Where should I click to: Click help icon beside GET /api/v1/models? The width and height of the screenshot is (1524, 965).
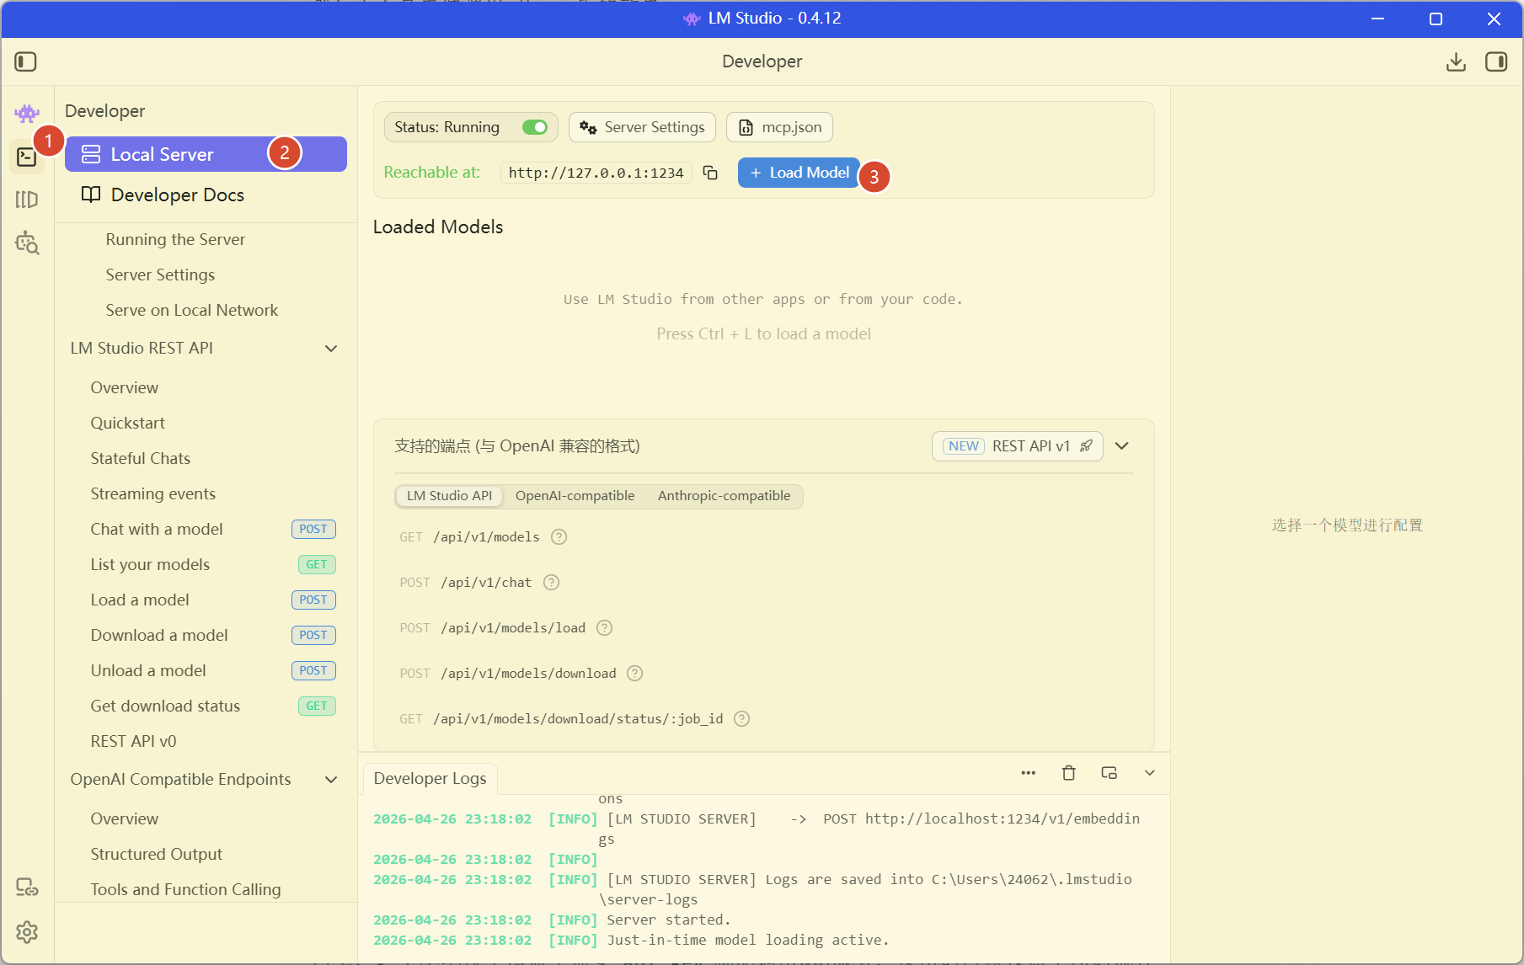tap(559, 537)
